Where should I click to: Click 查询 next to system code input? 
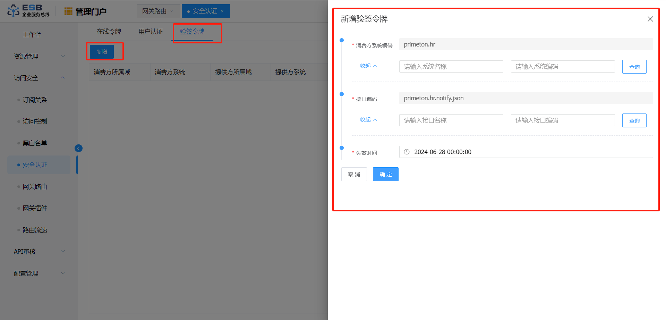634,67
